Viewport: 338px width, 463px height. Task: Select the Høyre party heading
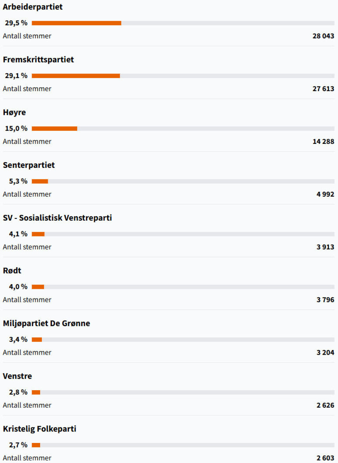coord(14,113)
